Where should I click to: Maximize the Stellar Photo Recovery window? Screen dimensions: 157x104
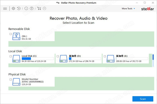tap(145, 3)
